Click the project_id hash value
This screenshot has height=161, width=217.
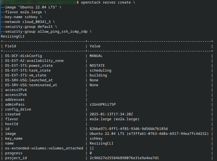pos(124,158)
